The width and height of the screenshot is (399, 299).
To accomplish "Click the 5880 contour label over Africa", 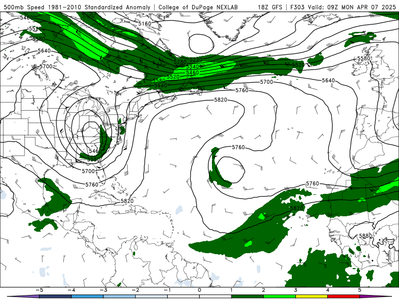I will [366, 236].
